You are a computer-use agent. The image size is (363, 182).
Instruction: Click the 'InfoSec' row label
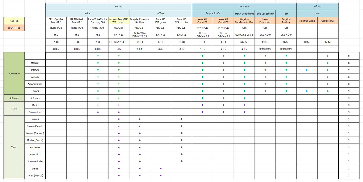(x=35, y=70)
